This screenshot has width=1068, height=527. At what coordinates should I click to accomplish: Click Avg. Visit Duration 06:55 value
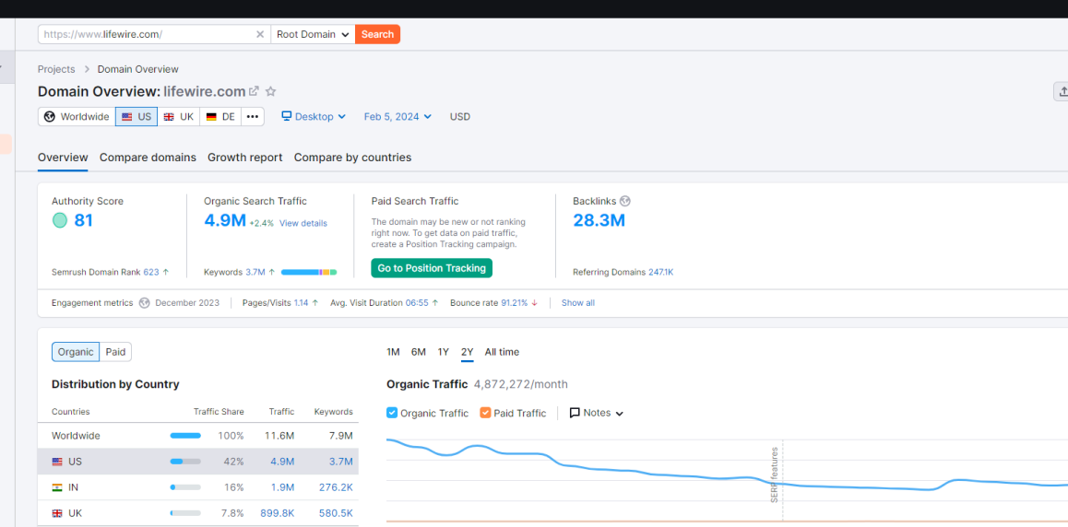click(x=417, y=302)
